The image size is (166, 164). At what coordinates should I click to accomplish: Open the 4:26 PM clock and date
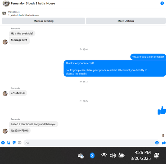pyautogui.click(x=141, y=155)
